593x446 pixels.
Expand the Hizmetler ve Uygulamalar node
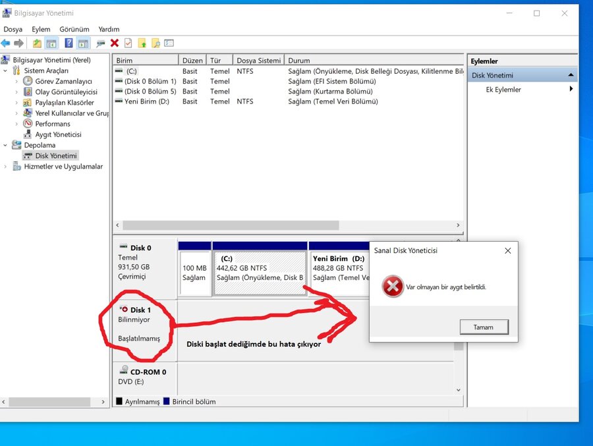click(x=5, y=167)
